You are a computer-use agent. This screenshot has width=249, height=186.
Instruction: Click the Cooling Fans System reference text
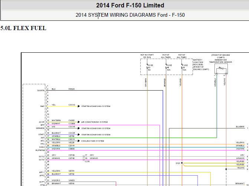[92, 141]
